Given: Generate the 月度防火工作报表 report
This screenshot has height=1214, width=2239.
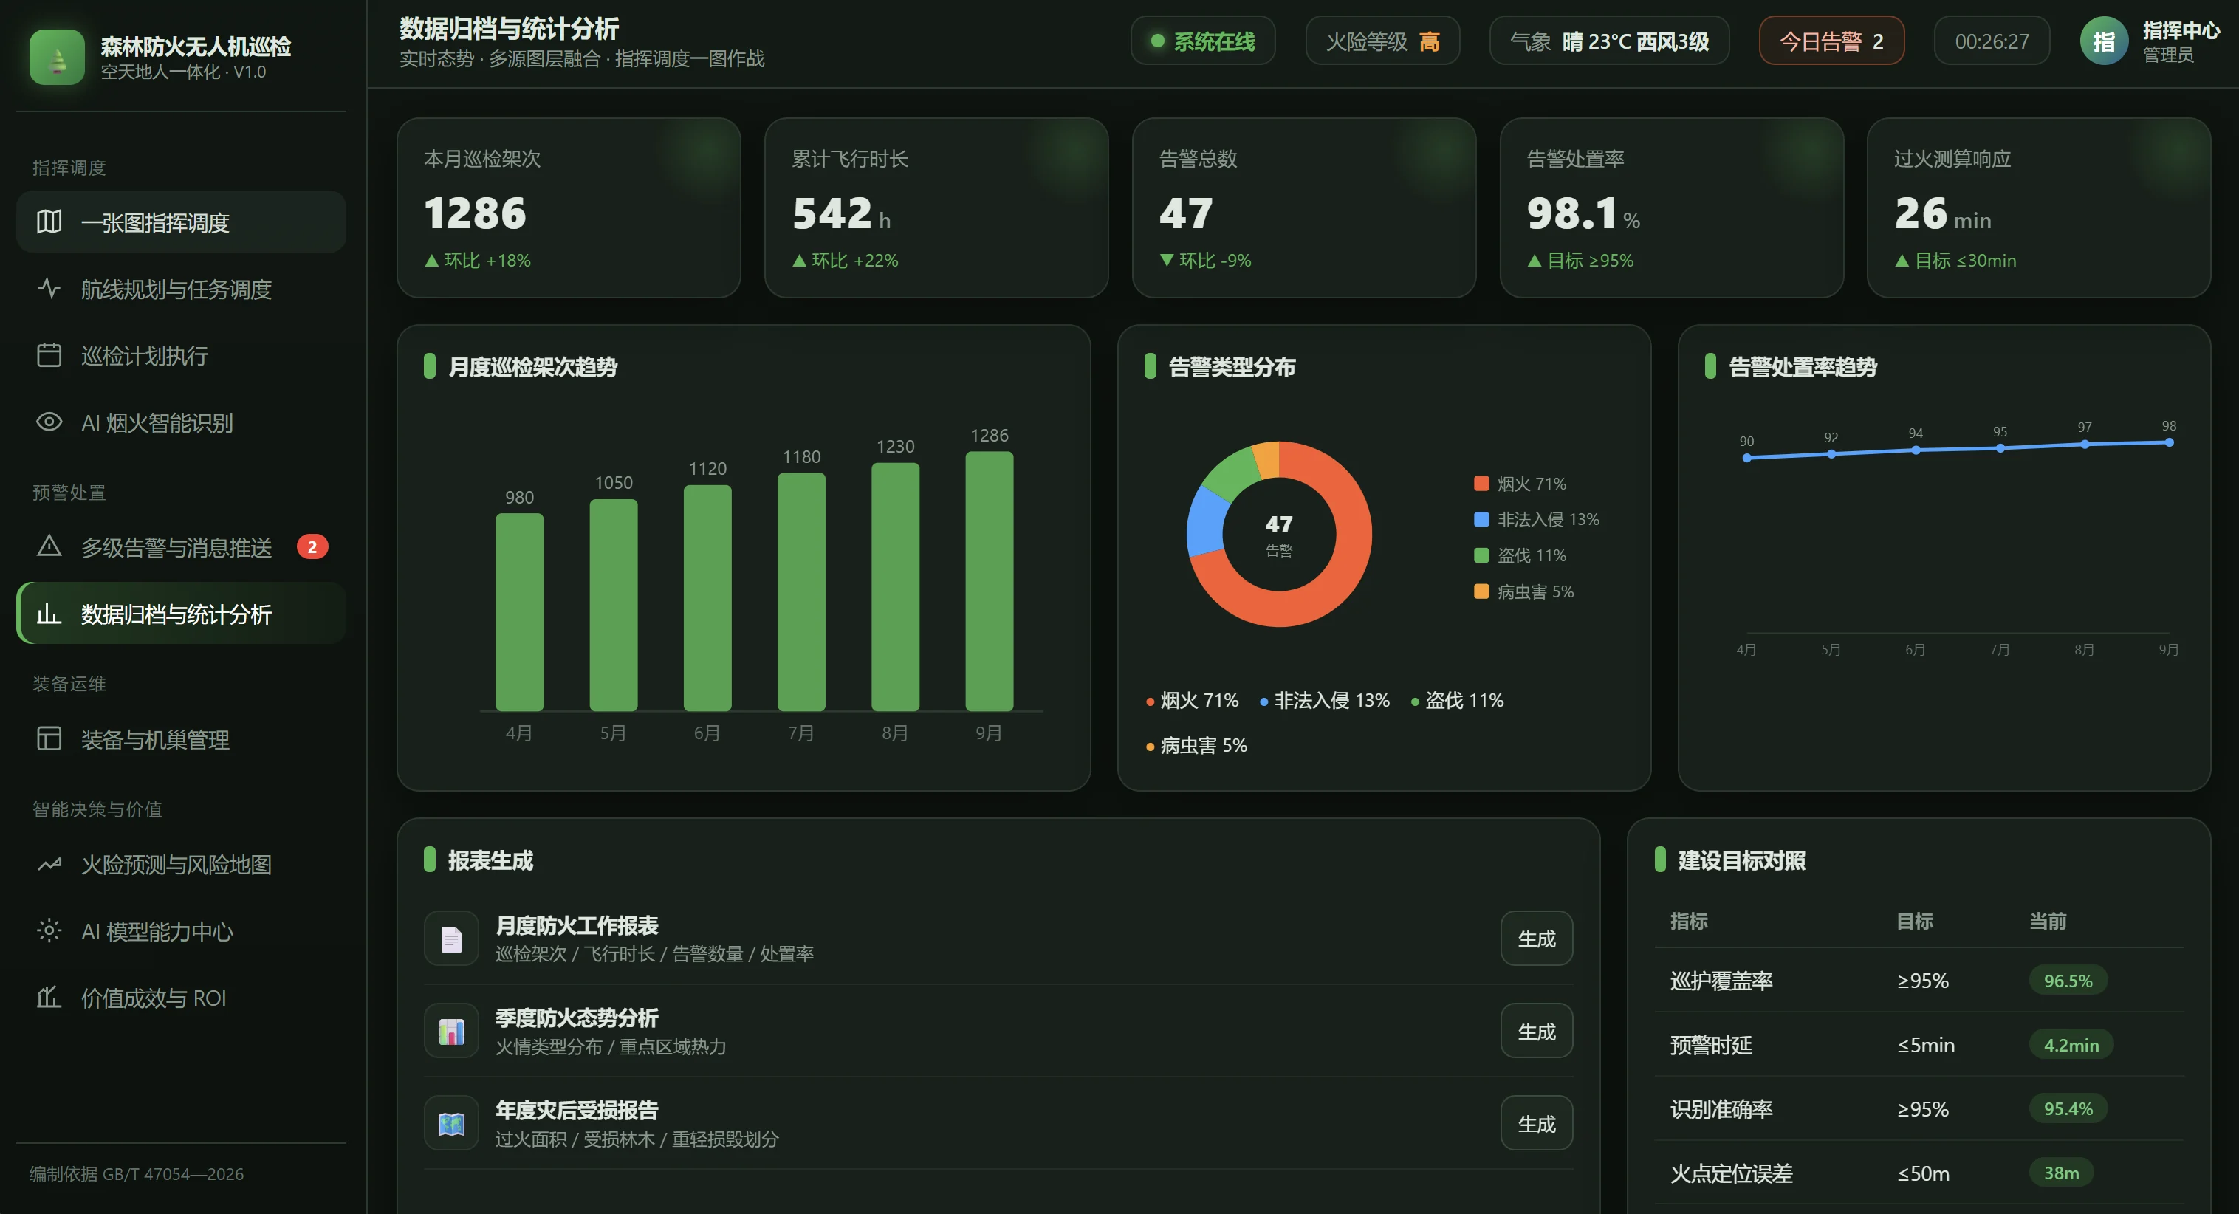Looking at the screenshot, I should pyautogui.click(x=1536, y=939).
